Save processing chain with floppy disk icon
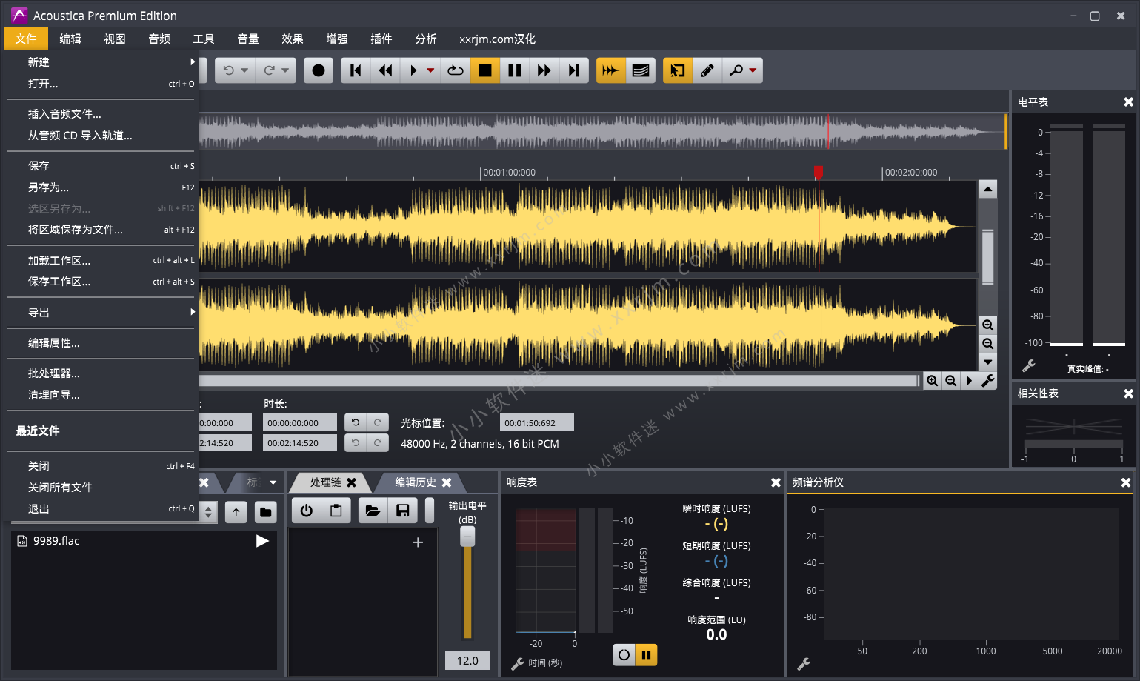The height and width of the screenshot is (681, 1140). (402, 511)
